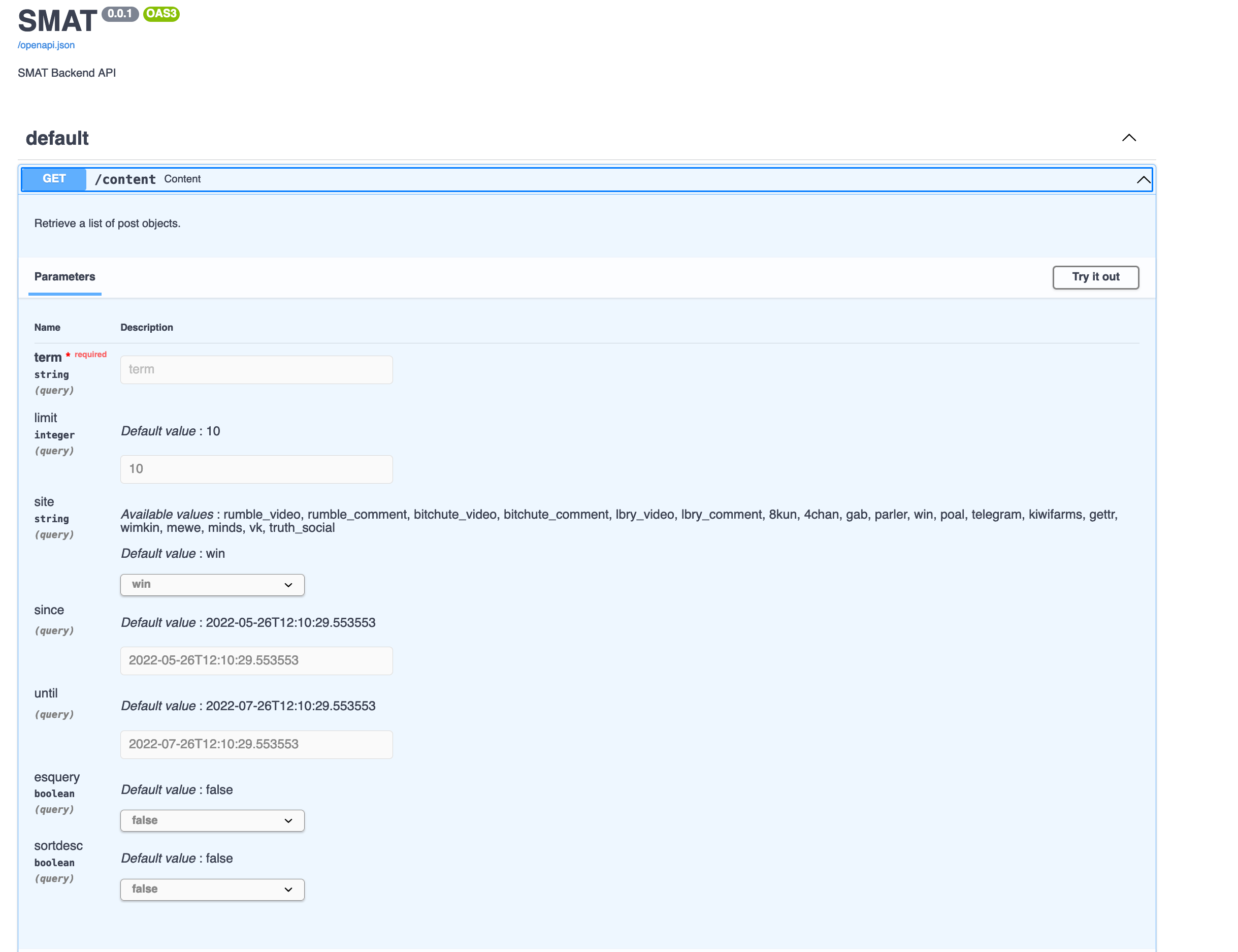Collapse the default section chevron
The image size is (1238, 952).
pyautogui.click(x=1129, y=138)
